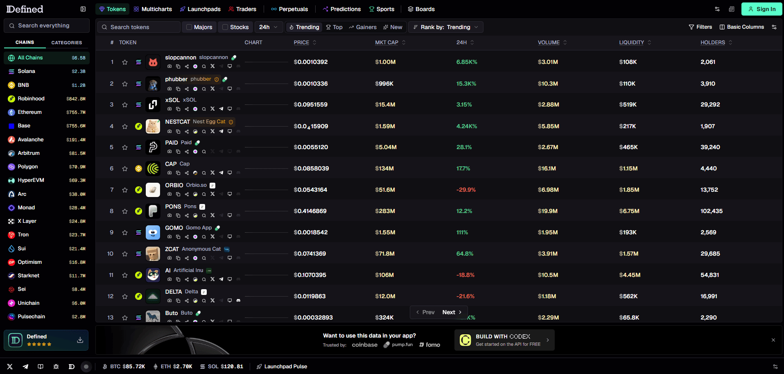
Task: Open xSOL's Telegram icon
Action: tap(221, 109)
